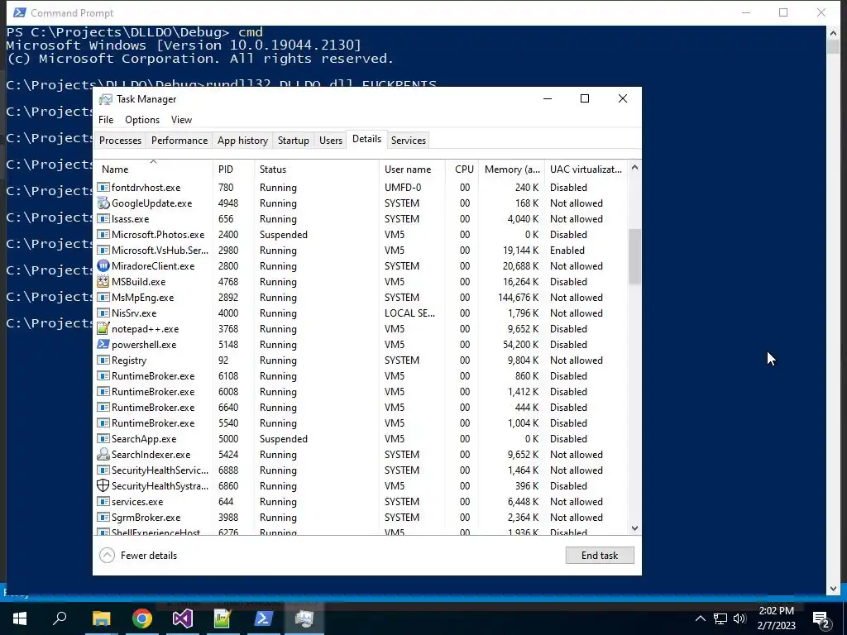Select the Microsoft.Photos.exe row

point(361,235)
